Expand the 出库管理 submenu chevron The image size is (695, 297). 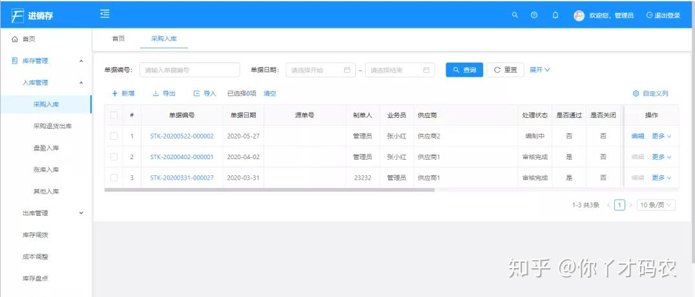(81, 213)
